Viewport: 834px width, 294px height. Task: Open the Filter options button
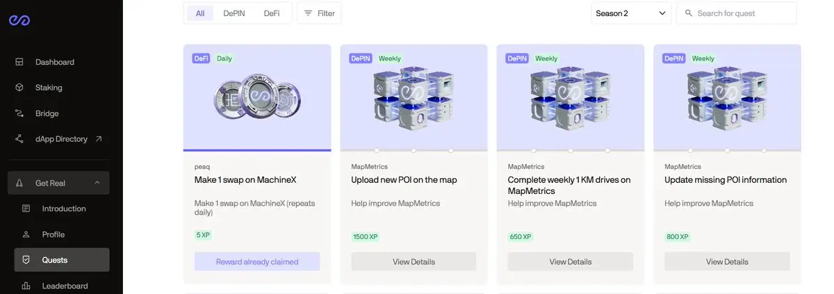point(319,13)
